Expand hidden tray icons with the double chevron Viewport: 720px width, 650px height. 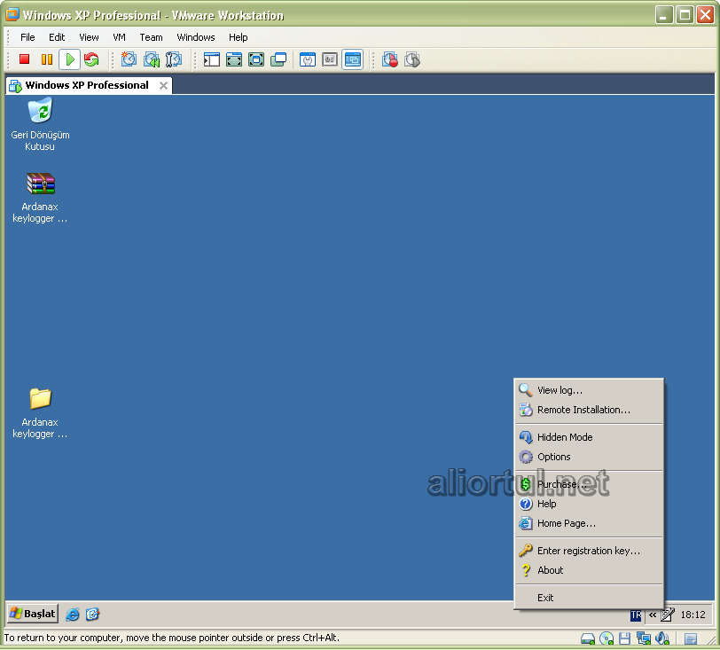coord(653,615)
